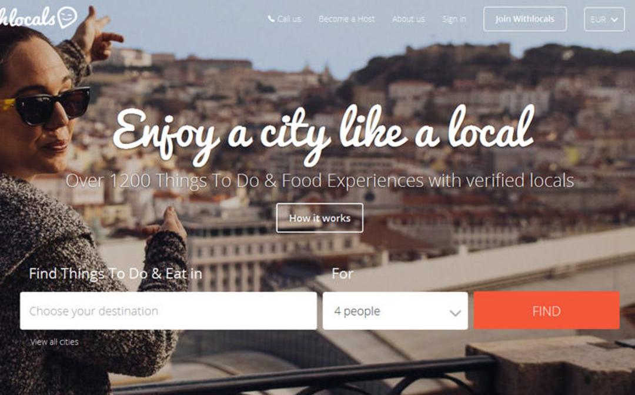Open the How it works button
This screenshot has width=635, height=395.
(x=319, y=217)
